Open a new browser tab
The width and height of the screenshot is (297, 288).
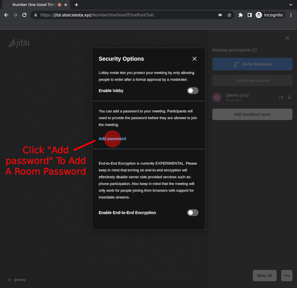pos(76,5)
